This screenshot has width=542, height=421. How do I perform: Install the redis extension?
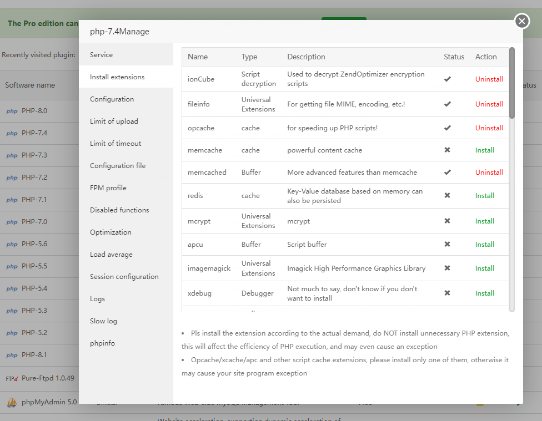pyautogui.click(x=484, y=195)
